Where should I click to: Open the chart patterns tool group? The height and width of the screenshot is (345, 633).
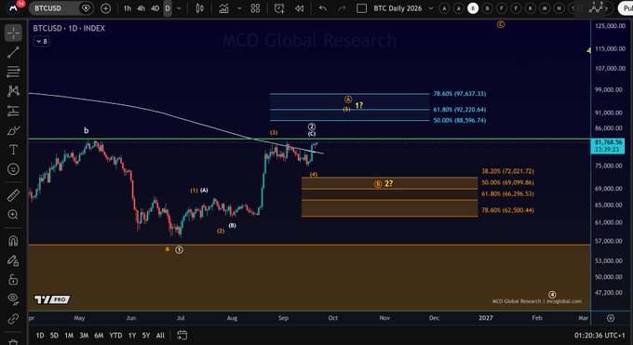pyautogui.click(x=13, y=91)
